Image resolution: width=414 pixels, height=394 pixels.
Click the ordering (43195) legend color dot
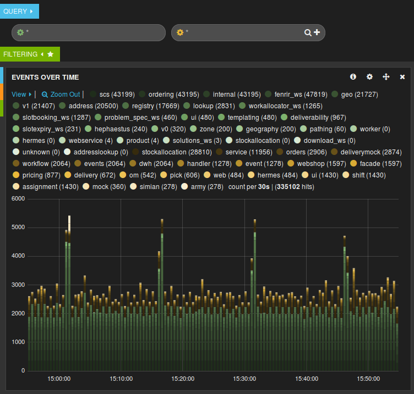click(x=142, y=94)
